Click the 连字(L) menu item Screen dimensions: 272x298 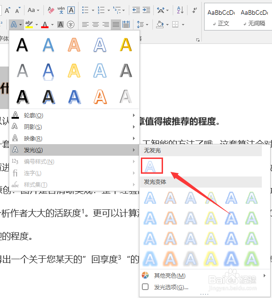(74, 173)
